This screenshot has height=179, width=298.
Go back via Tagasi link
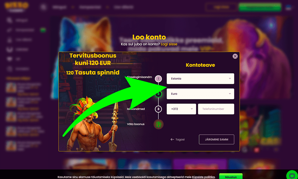pyautogui.click(x=178, y=139)
